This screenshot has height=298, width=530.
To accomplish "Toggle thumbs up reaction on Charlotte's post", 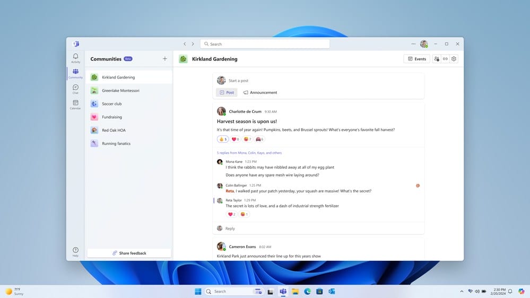I will click(x=223, y=139).
